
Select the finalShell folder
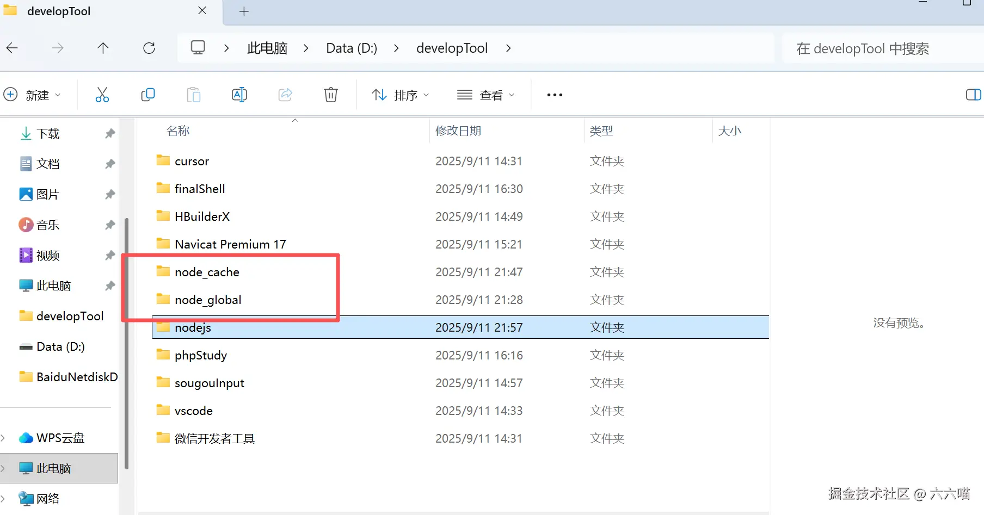(x=199, y=189)
